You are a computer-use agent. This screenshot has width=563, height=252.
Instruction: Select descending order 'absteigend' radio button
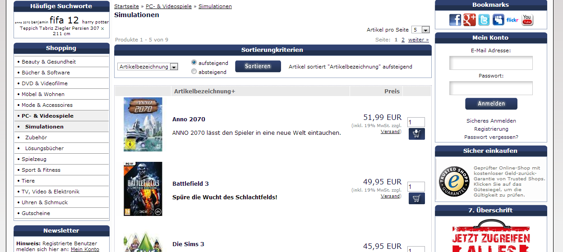tap(194, 71)
